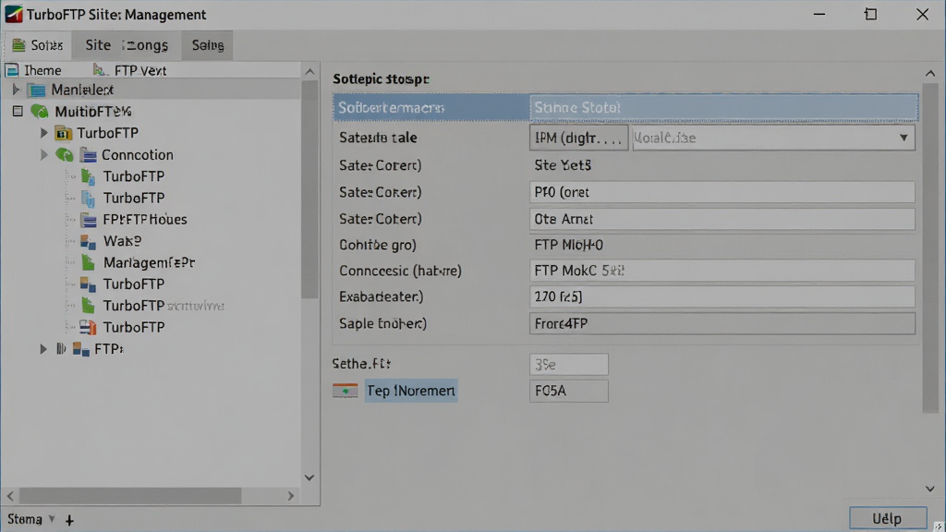Viewport: 946px width, 532px height.
Task: Select the Tep INoremert label
Action: (x=411, y=391)
